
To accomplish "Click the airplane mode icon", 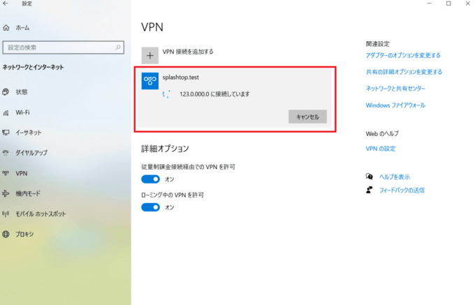I will (6, 193).
